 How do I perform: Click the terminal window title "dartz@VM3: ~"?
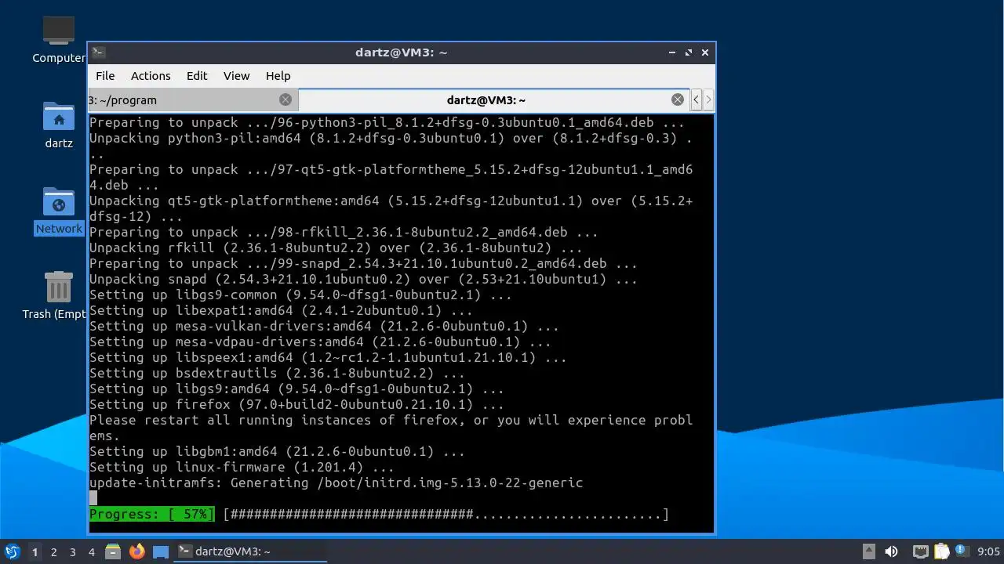[401, 52]
